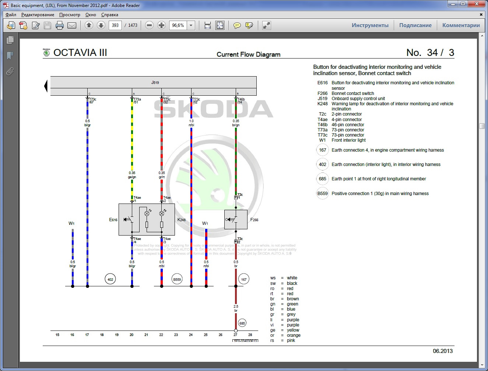Click the Save file floppy icon
This screenshot has height=371, width=488.
pyautogui.click(x=48, y=25)
